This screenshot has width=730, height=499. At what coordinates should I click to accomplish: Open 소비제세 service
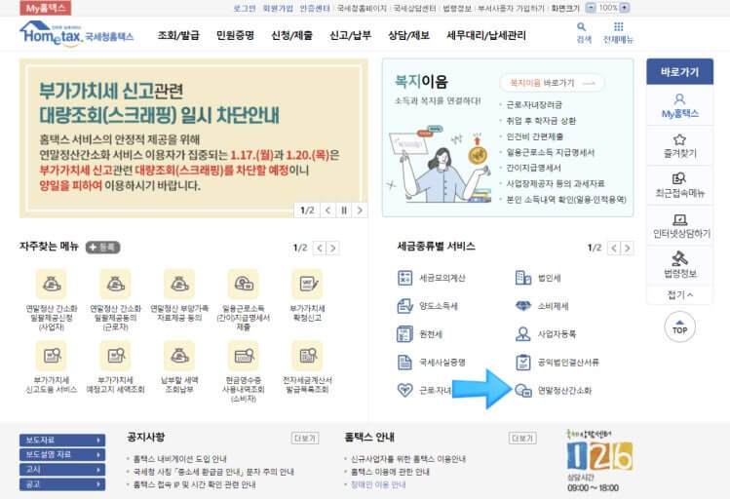tap(542, 306)
